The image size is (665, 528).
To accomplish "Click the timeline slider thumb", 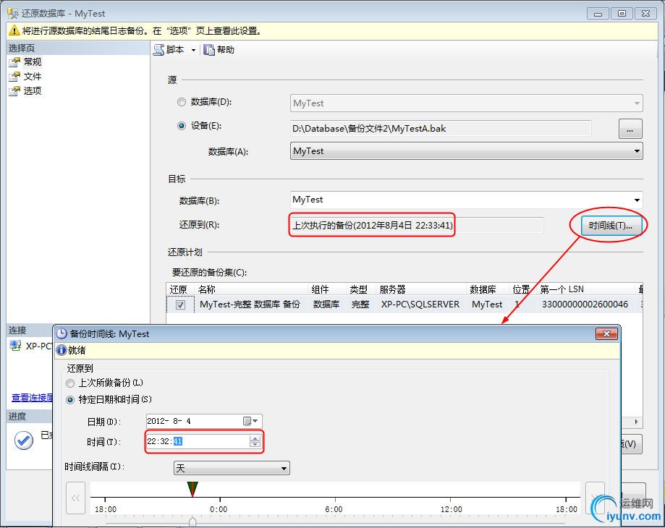I will (x=192, y=521).
